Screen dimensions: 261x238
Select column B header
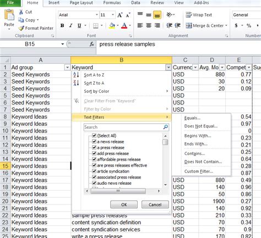(121, 60)
